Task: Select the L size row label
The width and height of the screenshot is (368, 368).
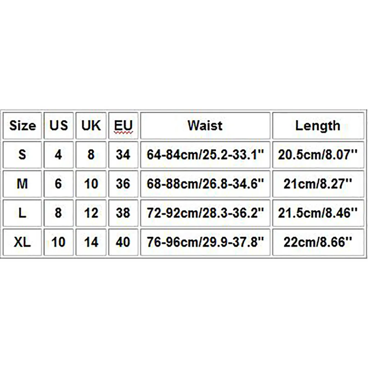Action: 23,213
